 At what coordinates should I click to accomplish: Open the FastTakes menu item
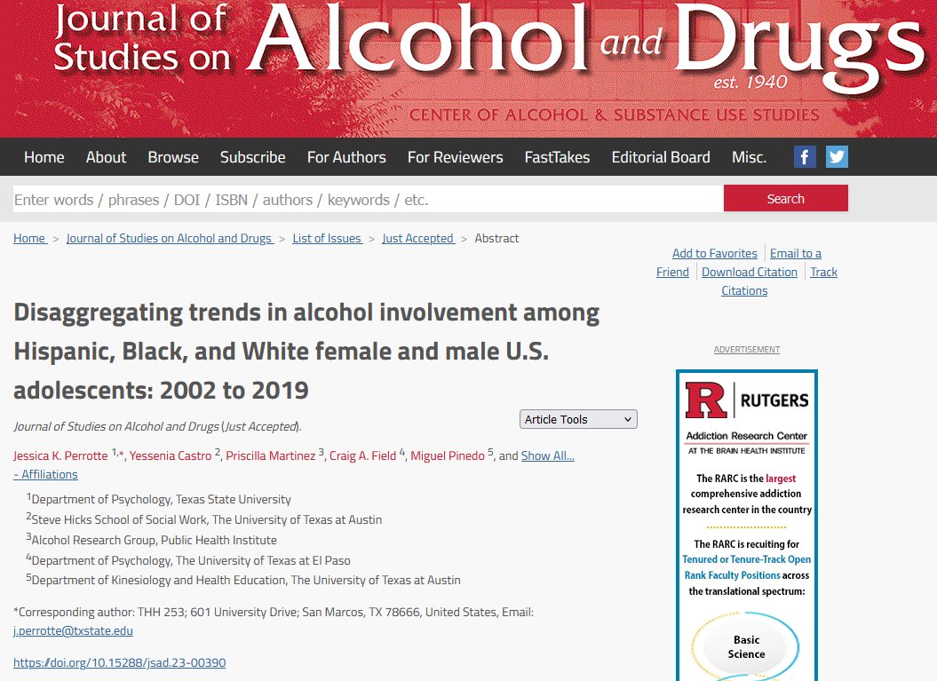tap(557, 157)
